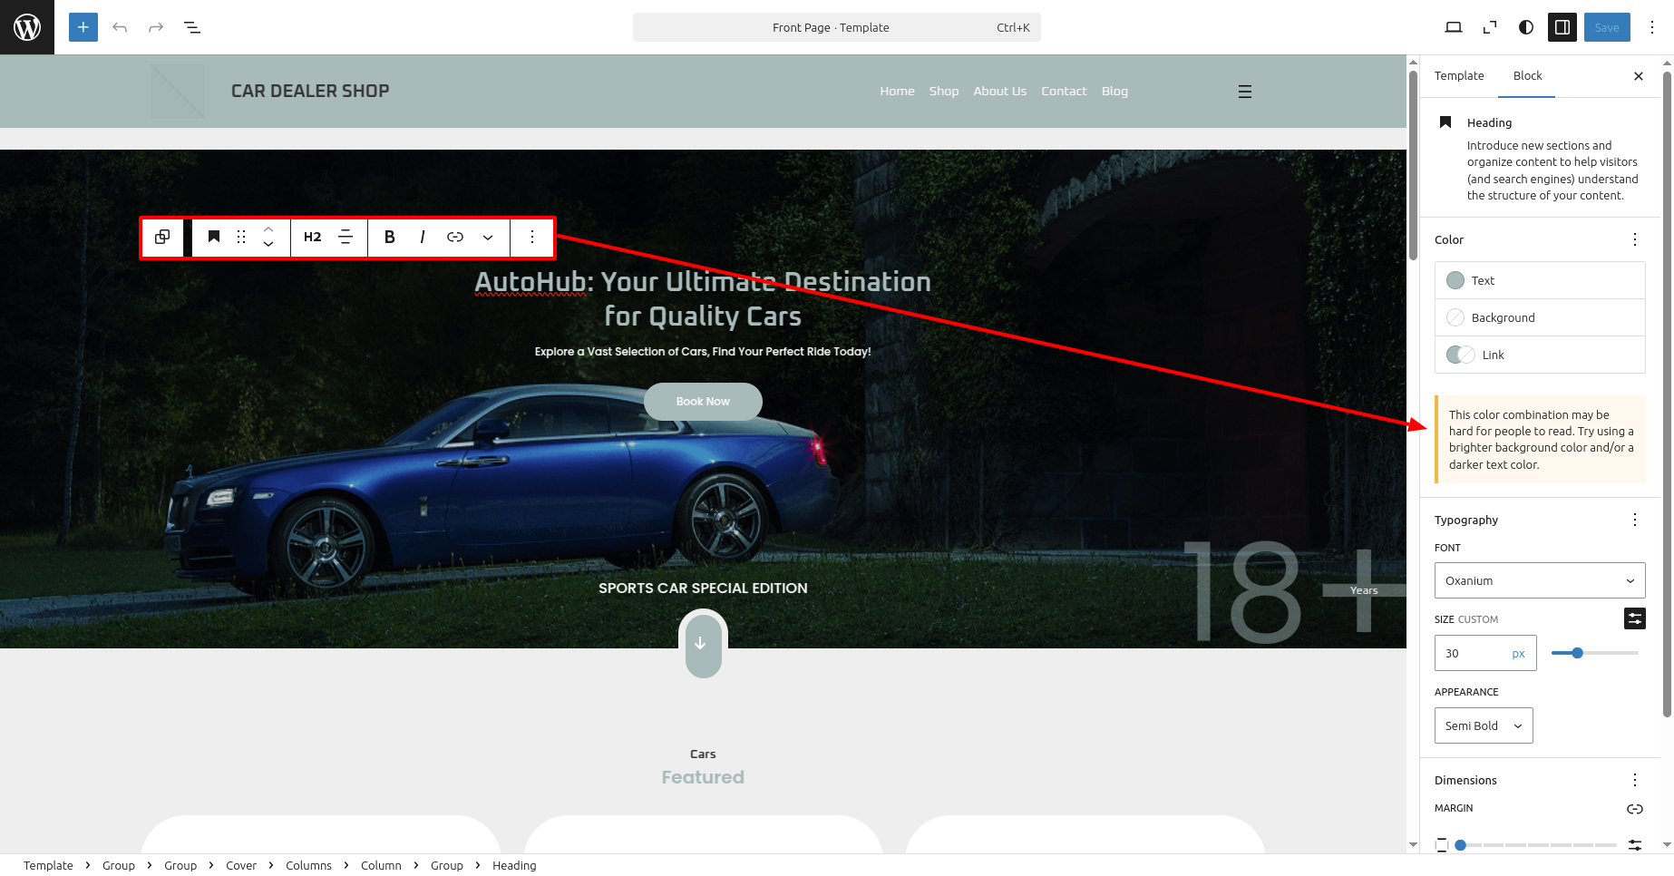Viewport: 1674px width, 876px height.
Task: Open text alignment options
Action: 346,237
